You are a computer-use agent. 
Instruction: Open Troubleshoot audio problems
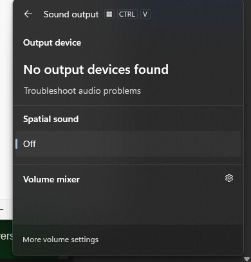point(82,91)
